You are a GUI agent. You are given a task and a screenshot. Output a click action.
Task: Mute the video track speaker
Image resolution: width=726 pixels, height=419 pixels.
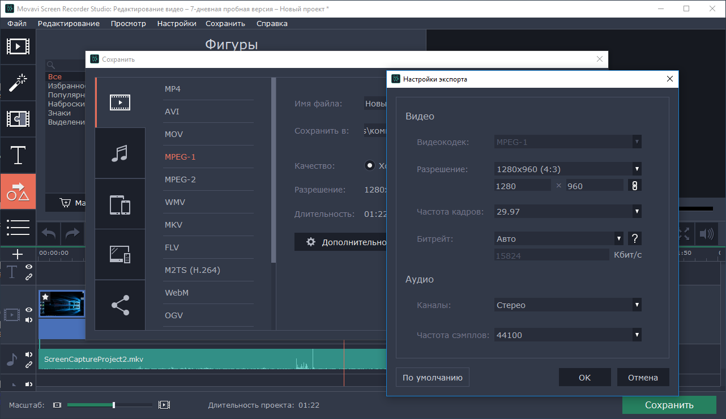(29, 320)
